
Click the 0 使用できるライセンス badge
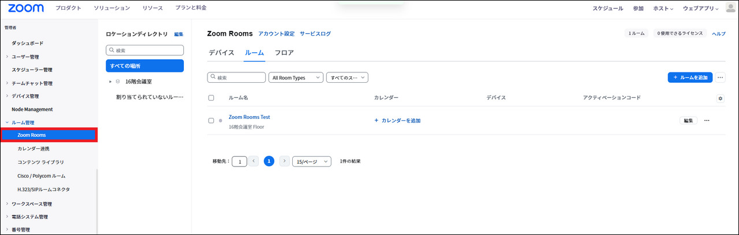click(x=680, y=33)
